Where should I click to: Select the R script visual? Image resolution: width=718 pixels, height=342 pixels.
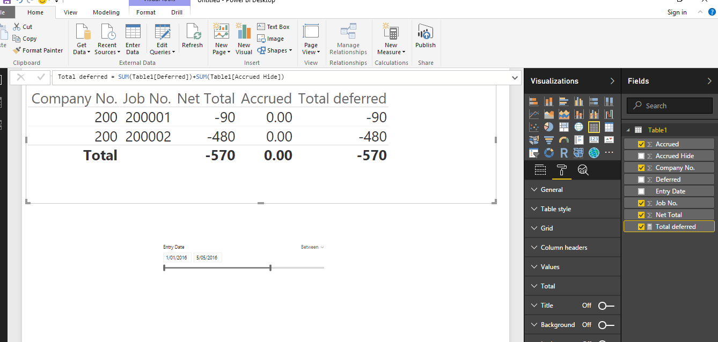(x=564, y=153)
